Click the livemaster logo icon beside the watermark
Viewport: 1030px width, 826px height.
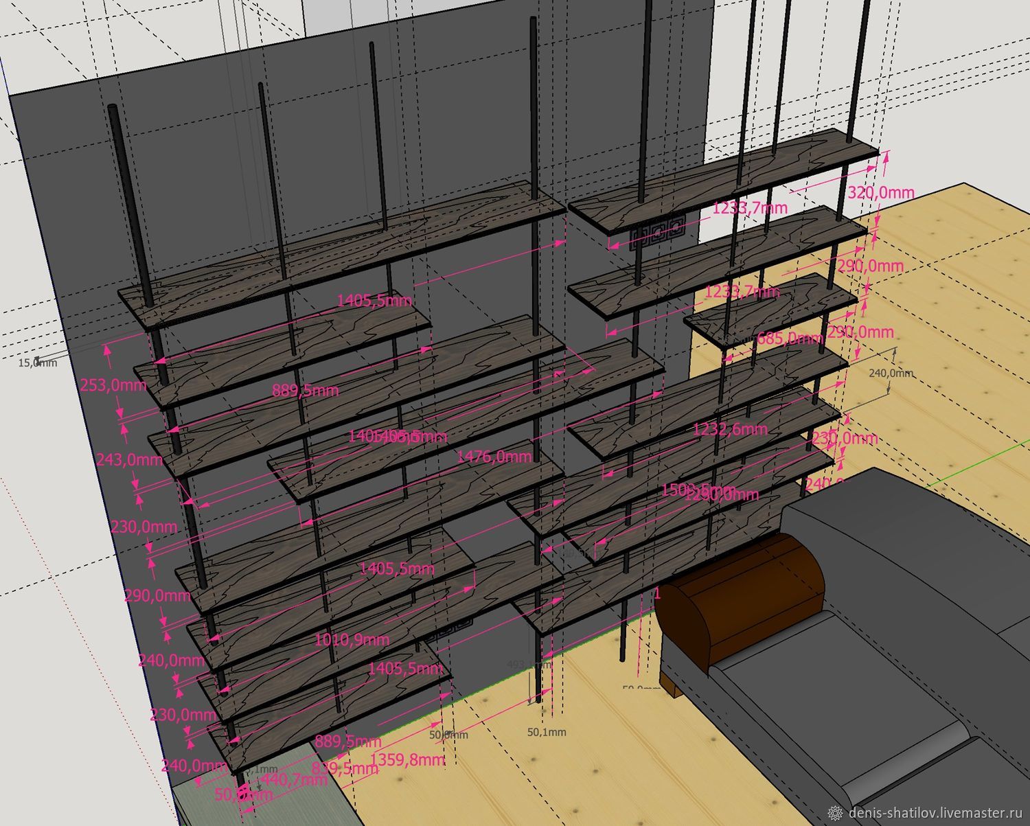[836, 813]
